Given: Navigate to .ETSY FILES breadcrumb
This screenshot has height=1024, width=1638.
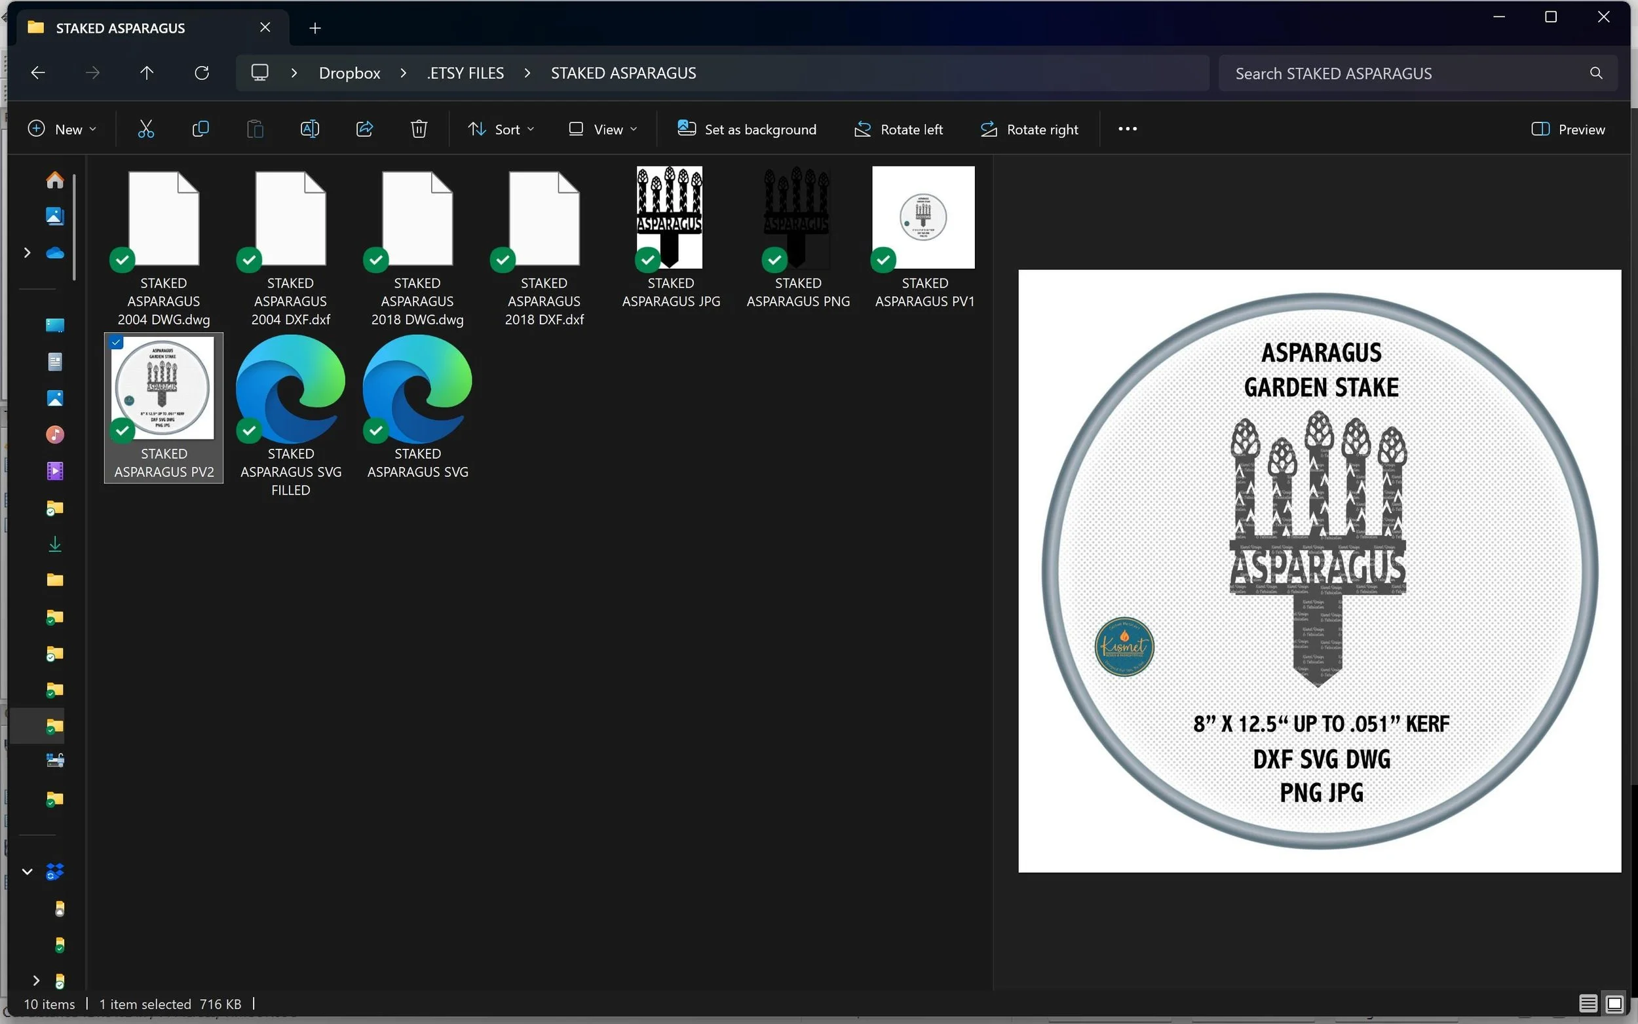Looking at the screenshot, I should [x=465, y=73].
